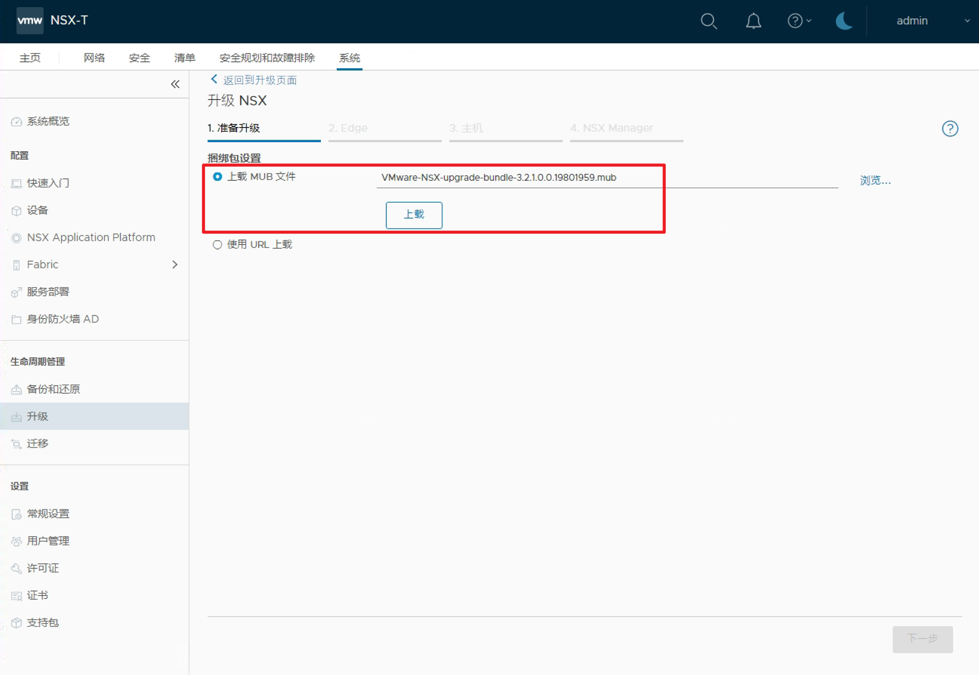Image resolution: width=979 pixels, height=675 pixels.
Task: Click the 证书 certificates icon
Action: pyautogui.click(x=17, y=596)
